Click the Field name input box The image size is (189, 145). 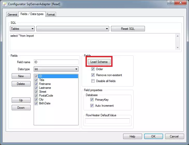pyautogui.click(x=56, y=62)
